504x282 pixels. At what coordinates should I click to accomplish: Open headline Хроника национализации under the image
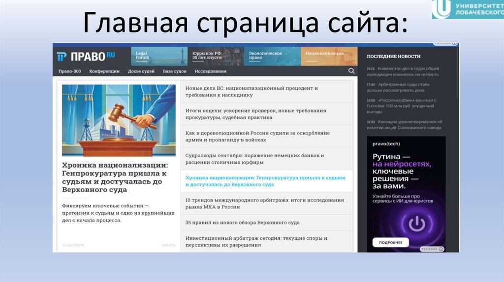[x=115, y=177]
